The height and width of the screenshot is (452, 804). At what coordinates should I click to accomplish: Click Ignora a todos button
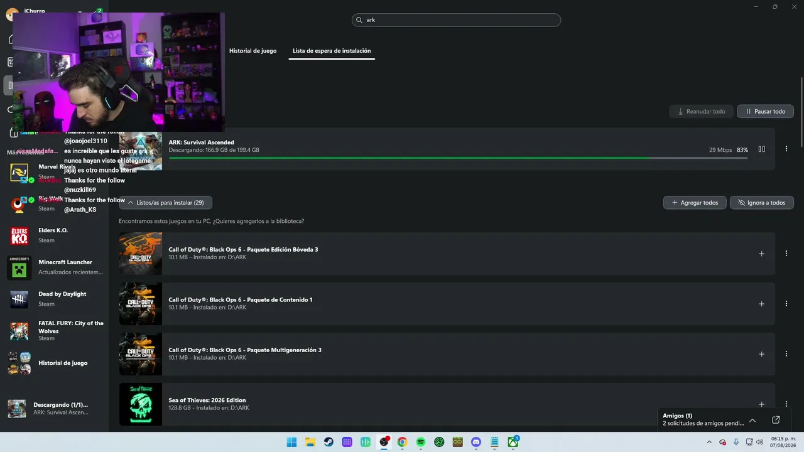point(762,203)
